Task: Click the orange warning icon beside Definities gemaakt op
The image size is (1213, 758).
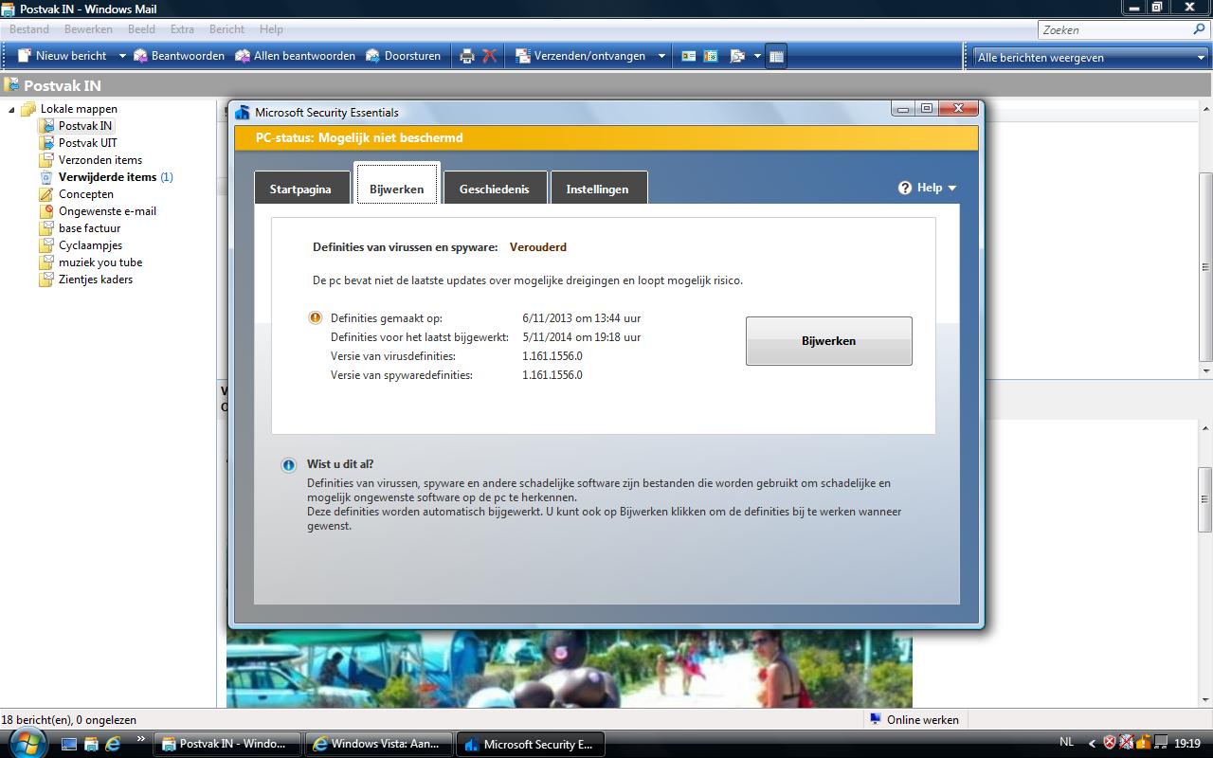Action: 316,317
